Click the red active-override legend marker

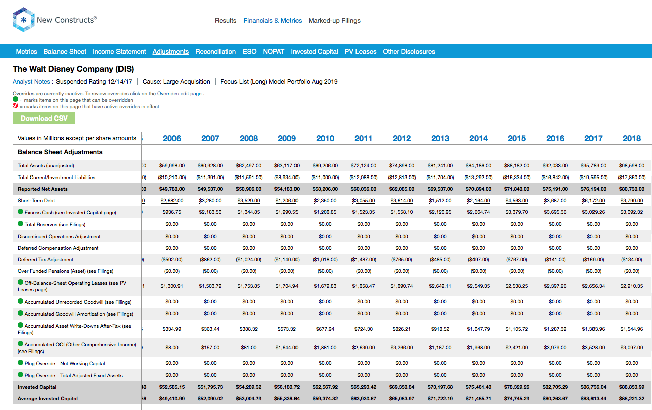pyautogui.click(x=15, y=106)
